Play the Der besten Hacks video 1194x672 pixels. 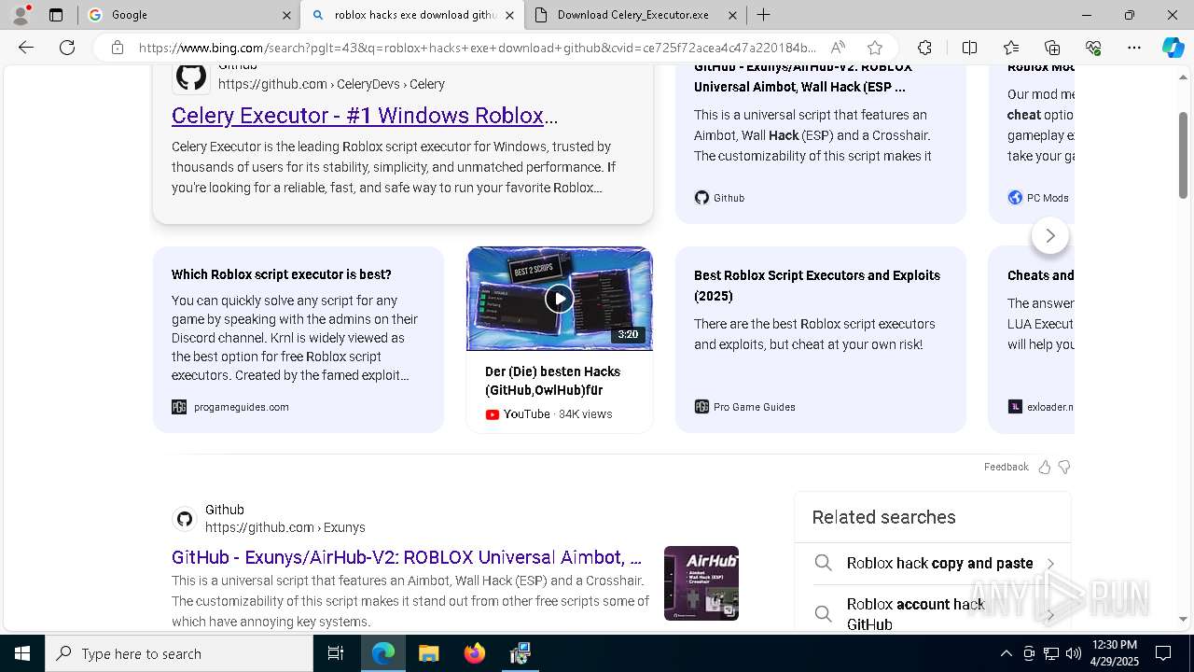[559, 299]
